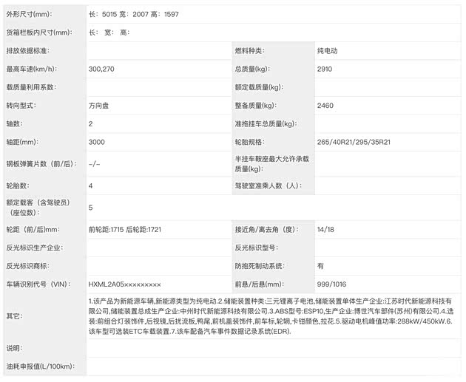Select the 防抱死制动系统 value 有
Viewport: 466px width, 382px height.
320,266
